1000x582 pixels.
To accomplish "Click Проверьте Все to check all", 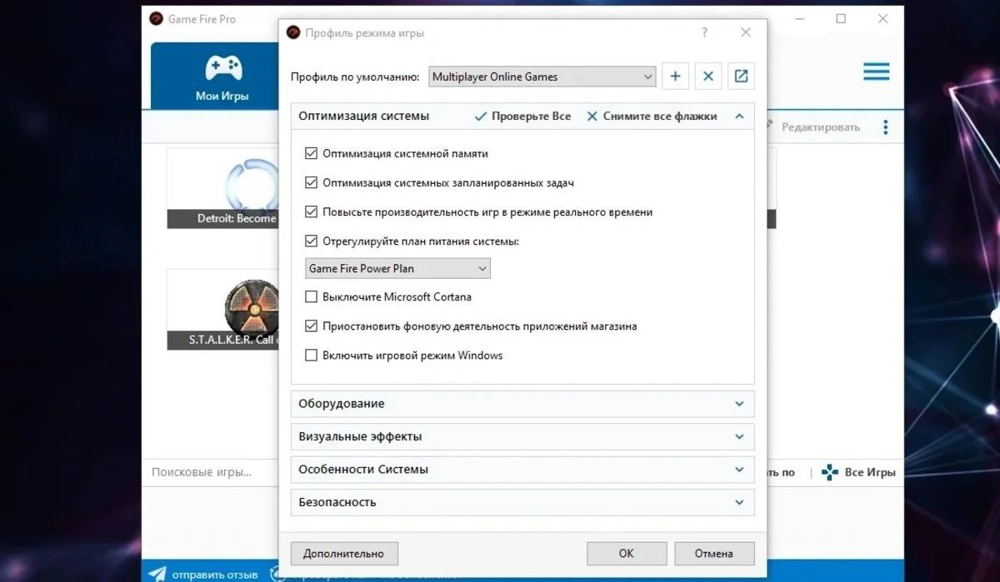I will click(x=522, y=117).
